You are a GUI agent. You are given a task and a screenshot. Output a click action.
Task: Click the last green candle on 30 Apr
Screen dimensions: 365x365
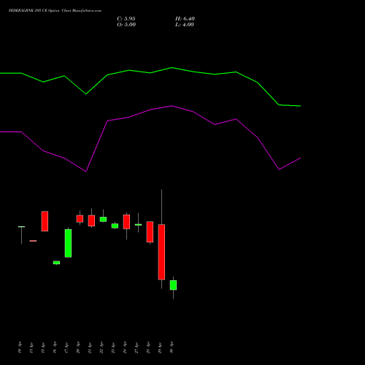(x=173, y=285)
